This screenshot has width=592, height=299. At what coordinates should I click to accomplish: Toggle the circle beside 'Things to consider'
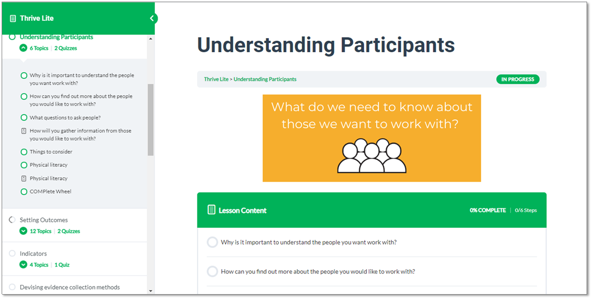pos(24,152)
